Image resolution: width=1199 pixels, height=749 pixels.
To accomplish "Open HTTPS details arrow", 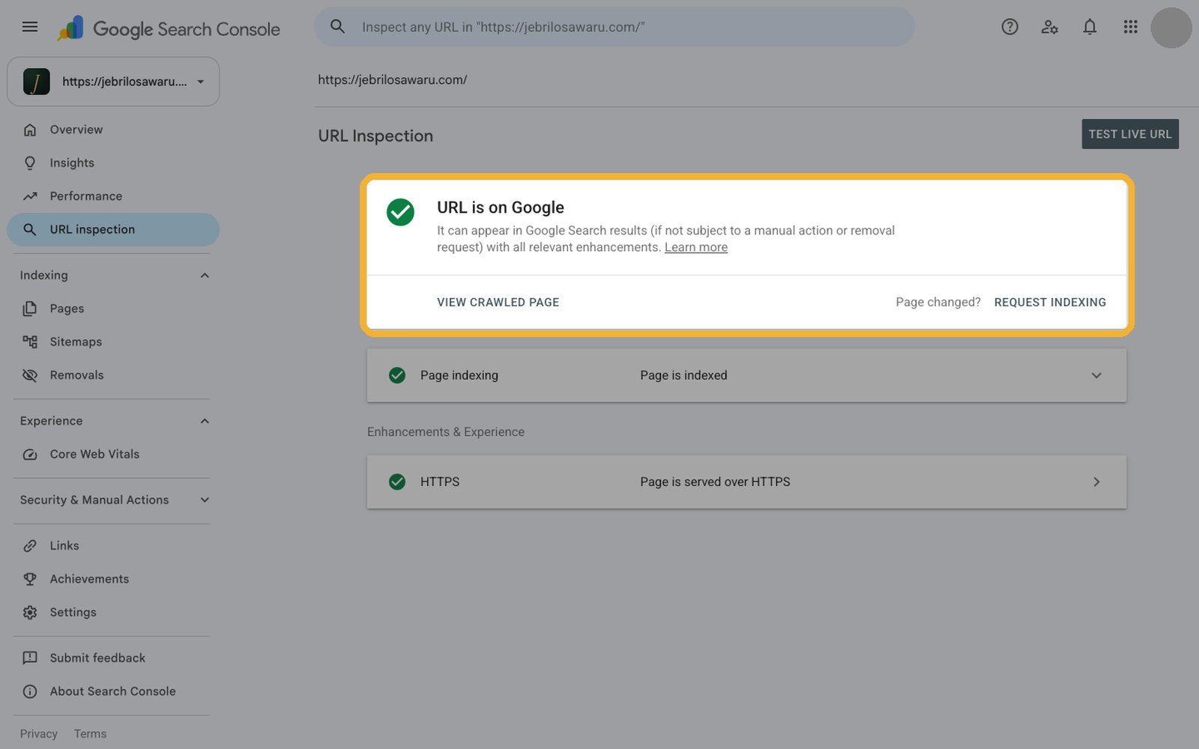I will [x=1096, y=482].
